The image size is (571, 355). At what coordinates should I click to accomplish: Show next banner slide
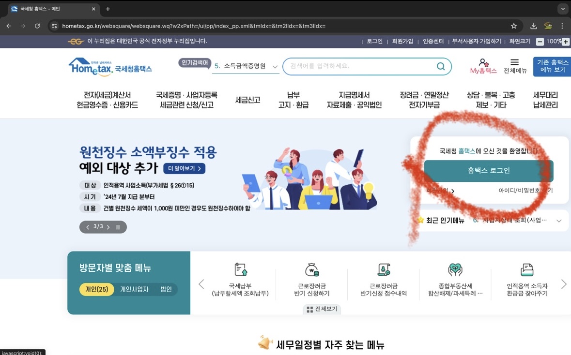click(108, 227)
